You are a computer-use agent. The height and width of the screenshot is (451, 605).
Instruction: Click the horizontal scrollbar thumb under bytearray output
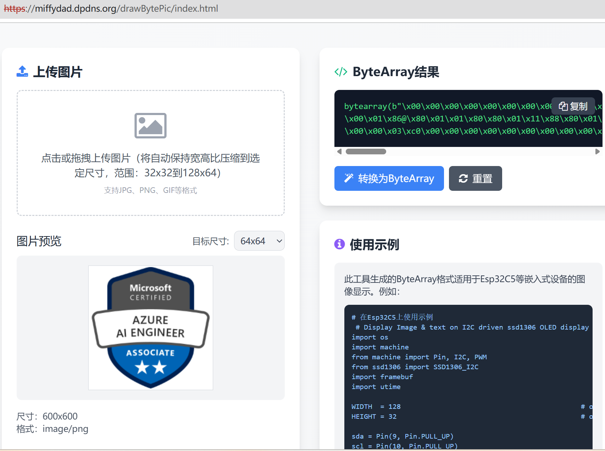366,152
